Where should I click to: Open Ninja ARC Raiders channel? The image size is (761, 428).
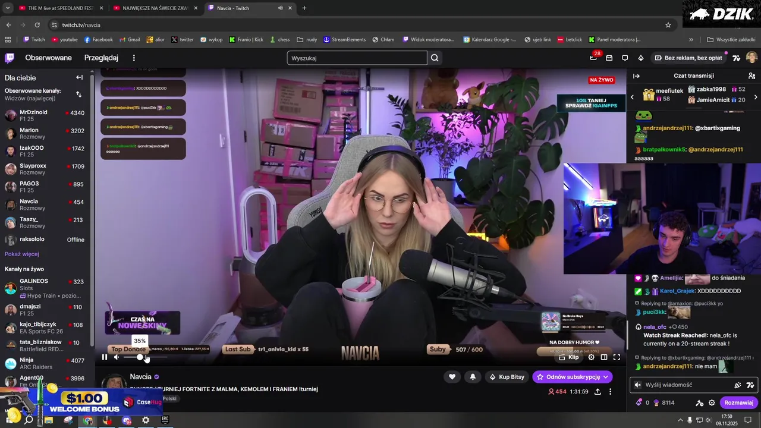click(x=45, y=363)
